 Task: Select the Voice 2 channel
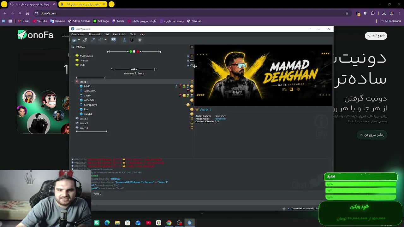click(x=84, y=119)
